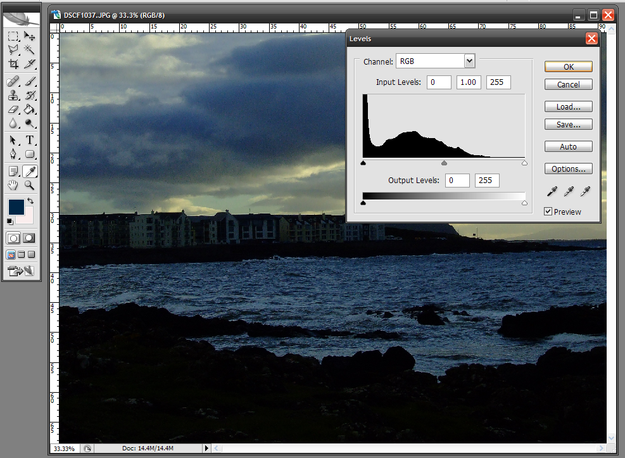625x458 pixels.
Task: Click the foreground color swatch
Action: click(16, 206)
